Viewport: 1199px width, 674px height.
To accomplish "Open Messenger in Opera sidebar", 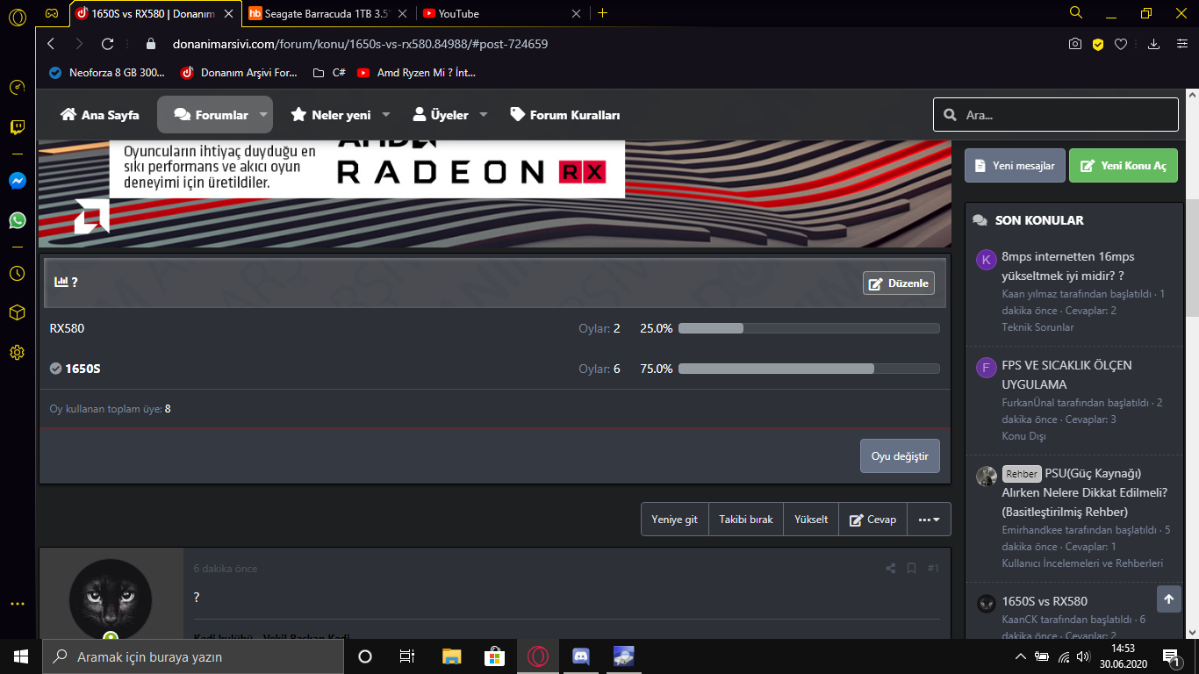I will point(17,181).
